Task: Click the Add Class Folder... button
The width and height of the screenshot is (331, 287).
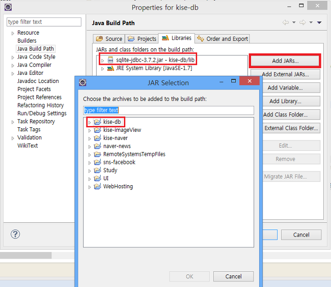Action: pos(291,114)
